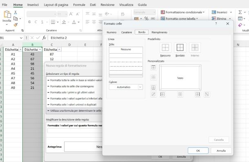Toggle the diagonal up border button

tap(153, 94)
